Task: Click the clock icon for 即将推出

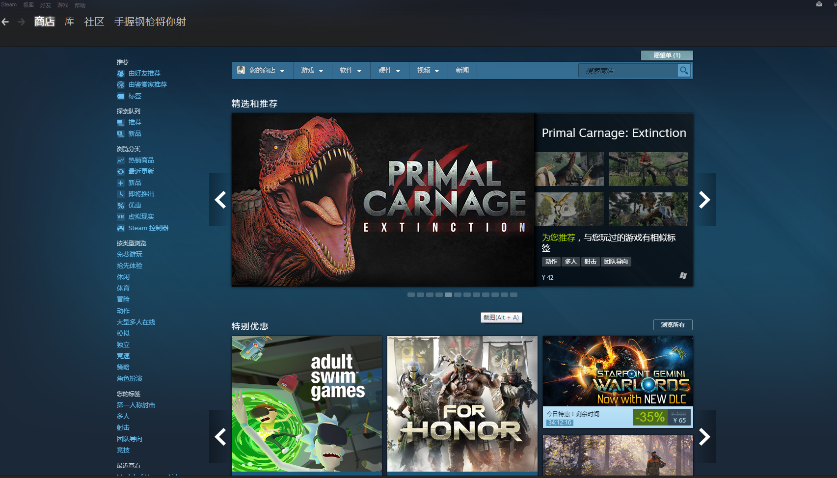Action: point(121,194)
